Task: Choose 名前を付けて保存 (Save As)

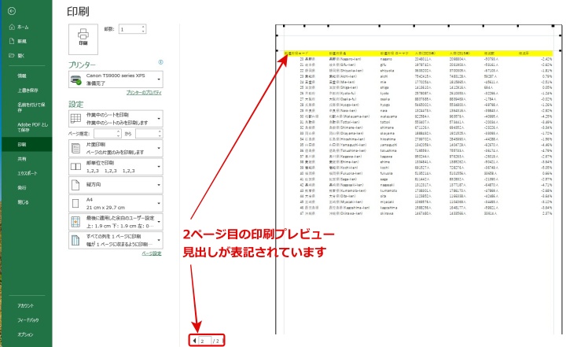Action: (x=31, y=107)
